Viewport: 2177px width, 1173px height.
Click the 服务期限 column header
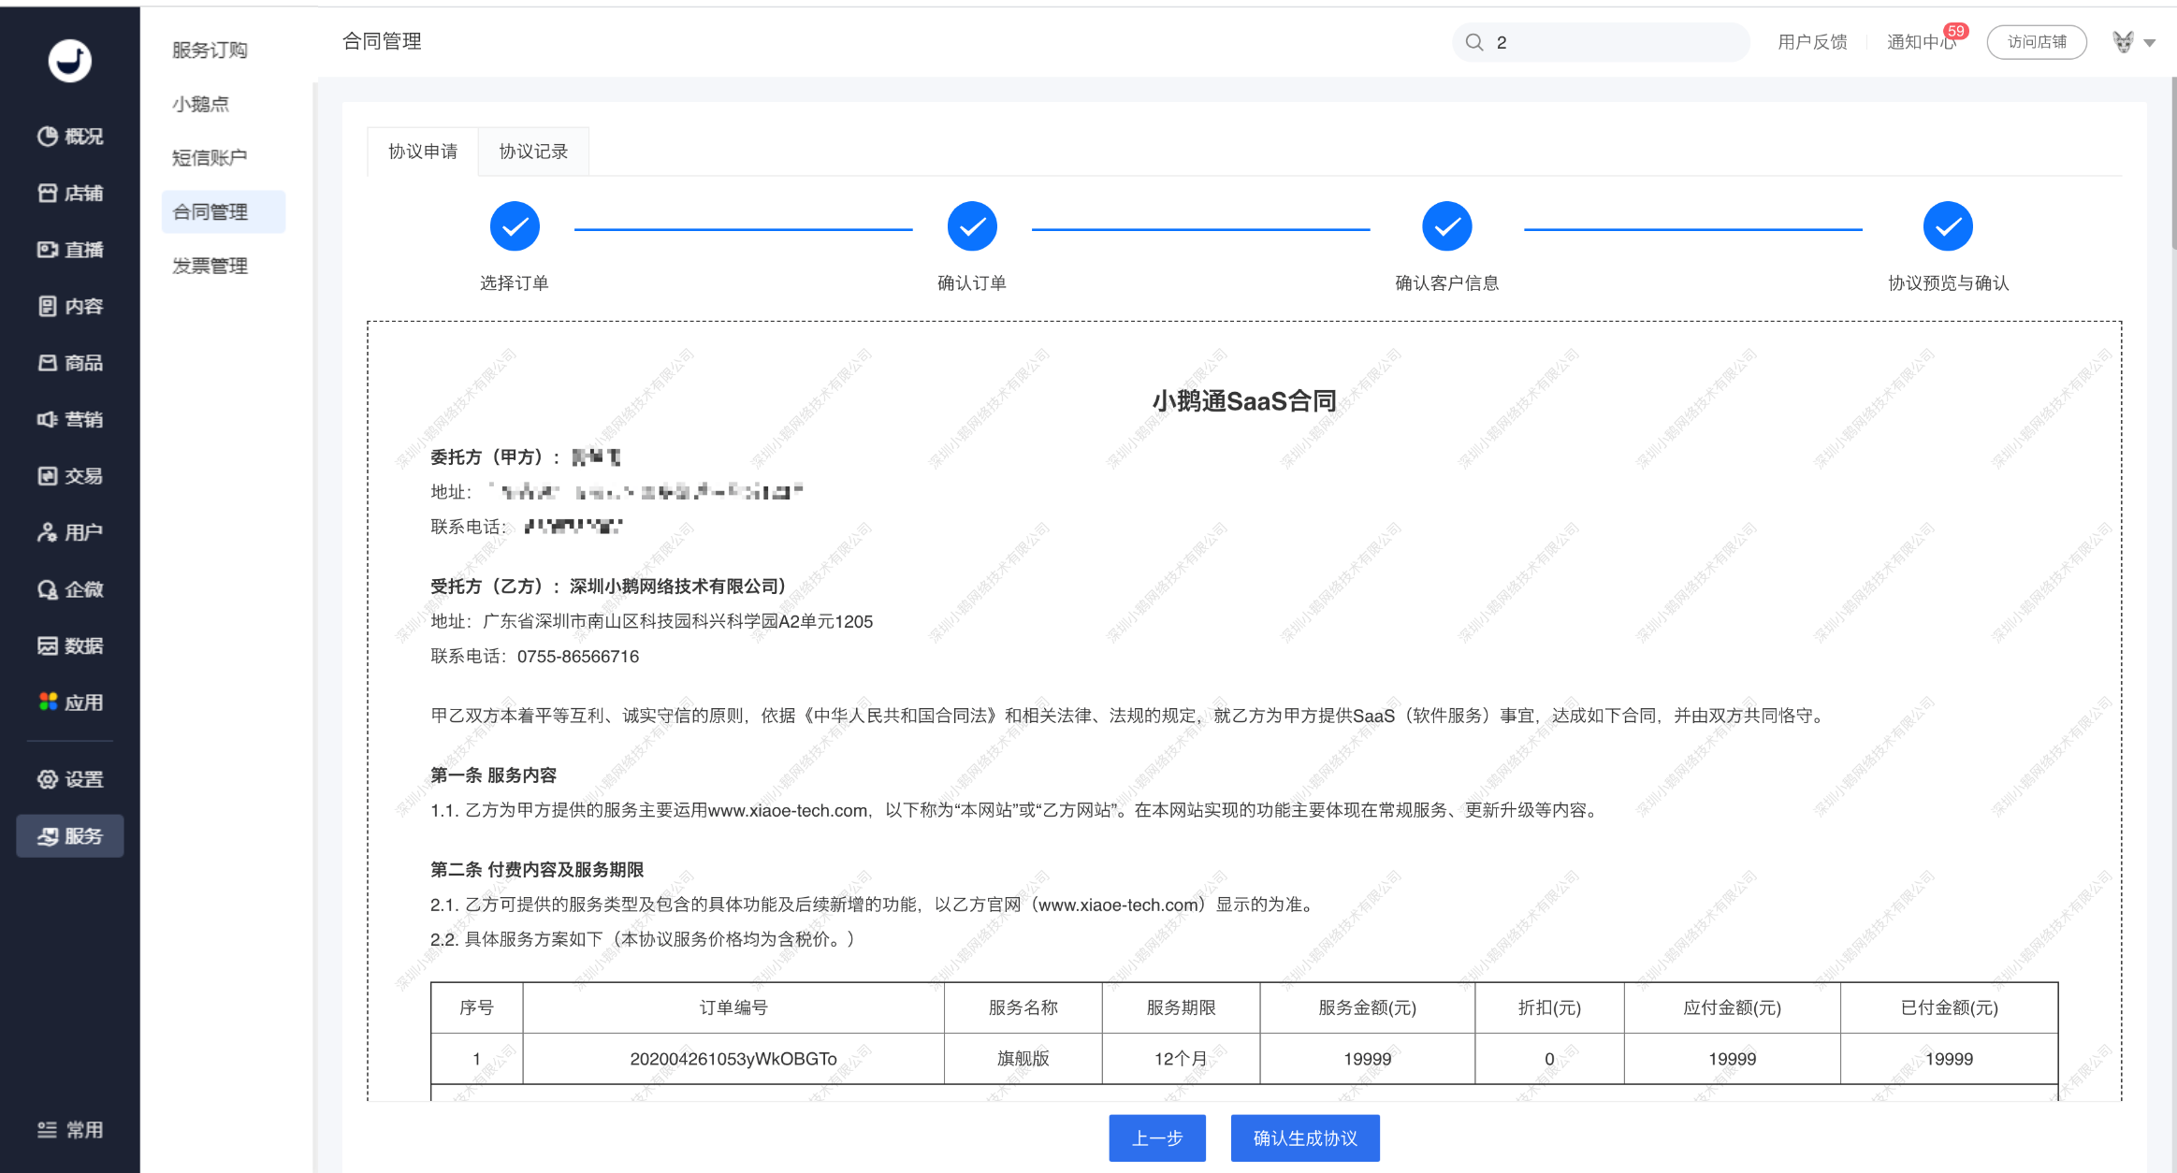pyautogui.click(x=1181, y=1008)
